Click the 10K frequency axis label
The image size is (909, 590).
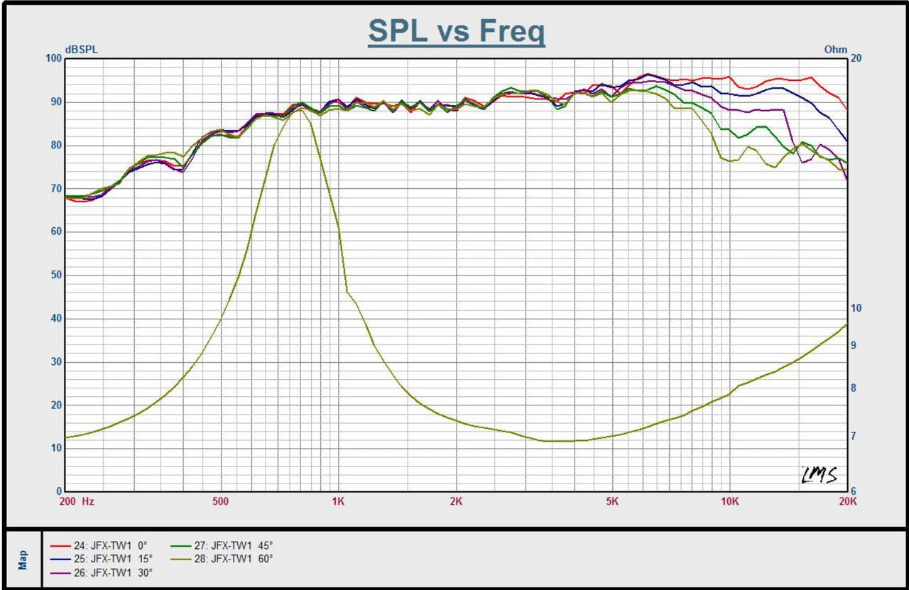[x=729, y=501]
